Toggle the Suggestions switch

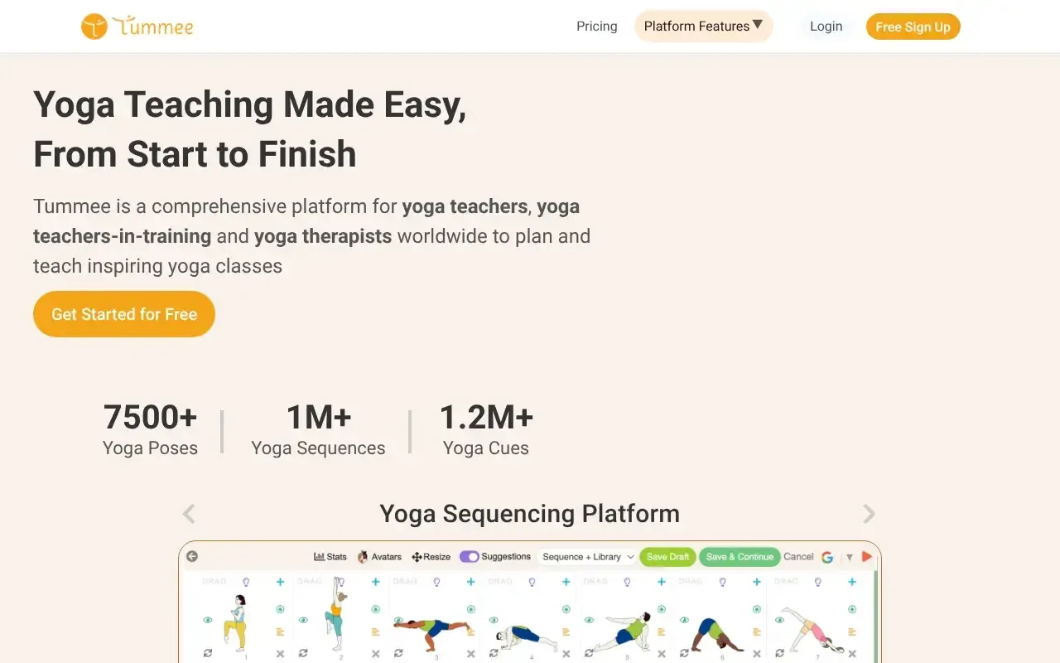click(470, 557)
